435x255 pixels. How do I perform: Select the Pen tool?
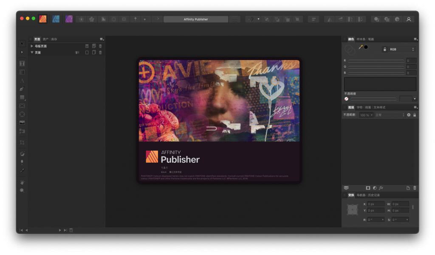[22, 89]
